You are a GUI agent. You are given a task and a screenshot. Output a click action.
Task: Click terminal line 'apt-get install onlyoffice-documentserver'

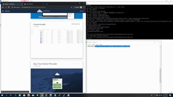pos(101,24)
